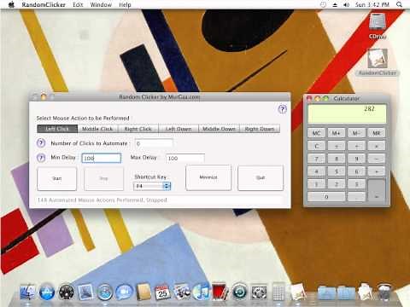The width and height of the screenshot is (410, 307).
Task: Click the eject icon in menu bar
Action: point(335,4)
